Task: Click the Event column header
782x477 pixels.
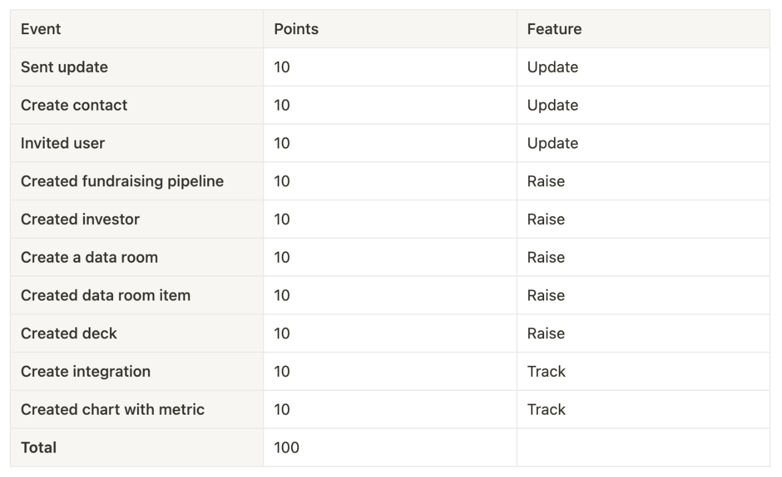Action: tap(137, 29)
